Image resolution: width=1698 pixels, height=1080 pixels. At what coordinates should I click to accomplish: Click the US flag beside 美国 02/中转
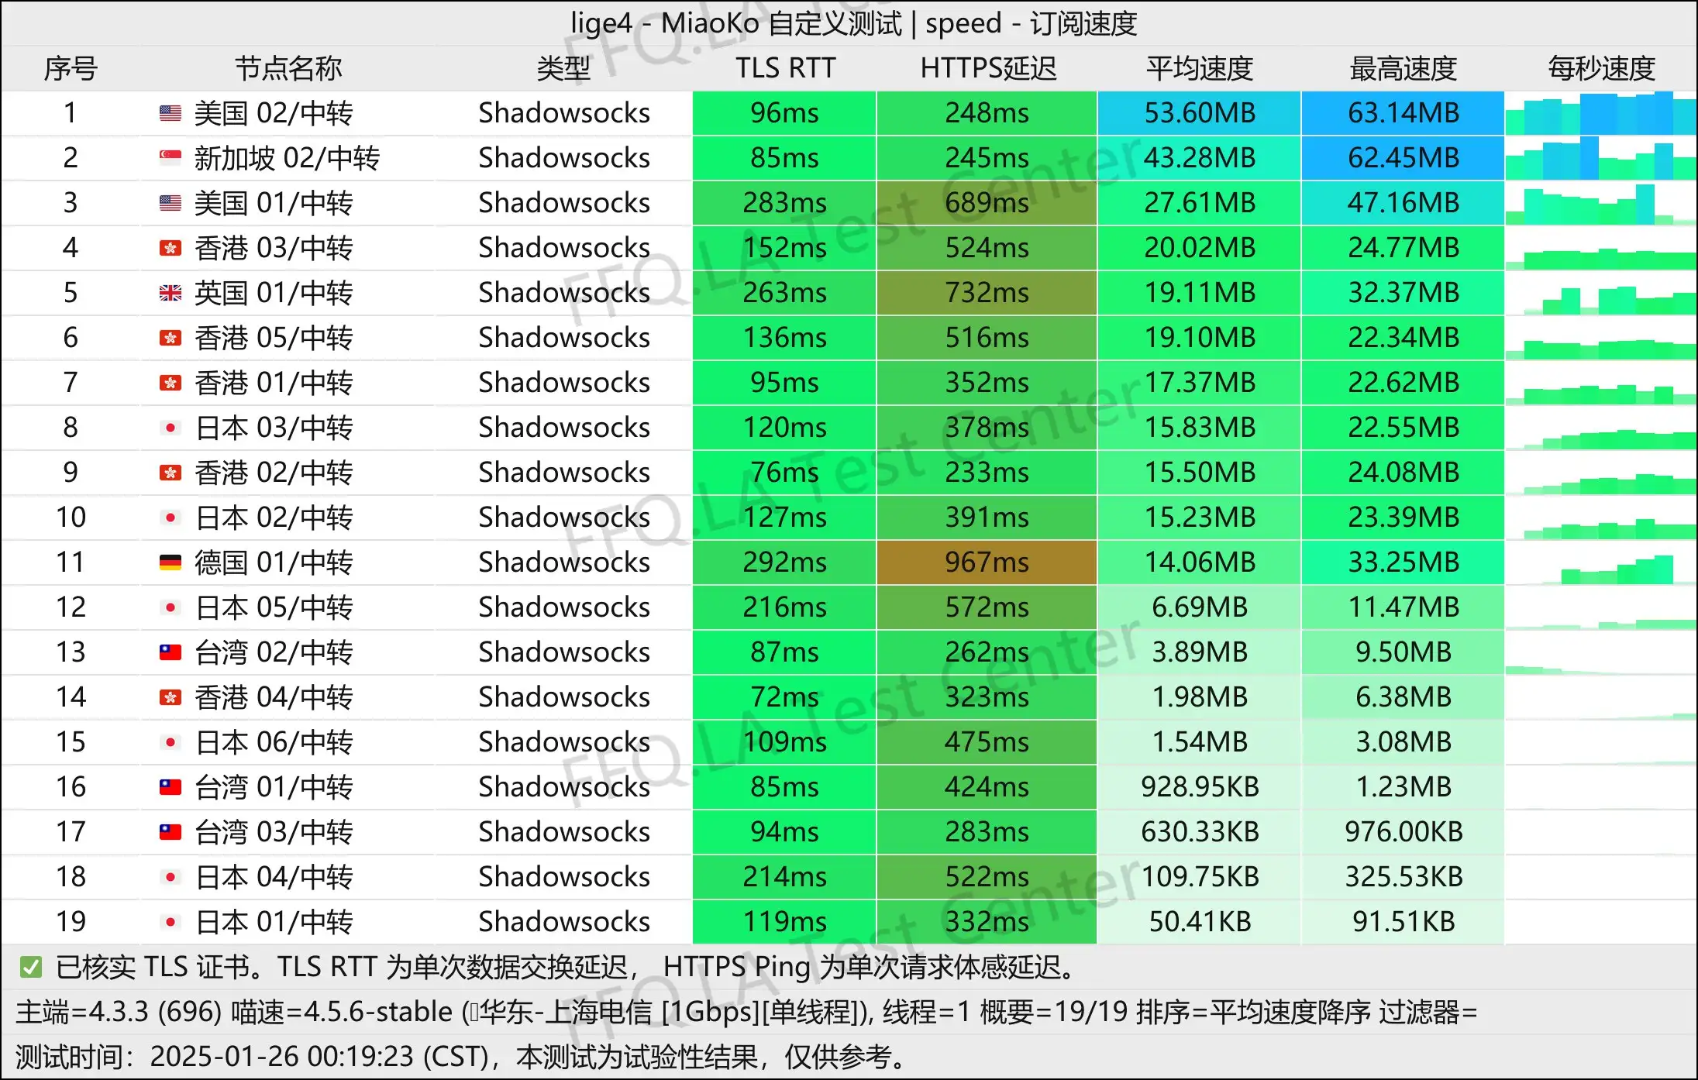[170, 113]
